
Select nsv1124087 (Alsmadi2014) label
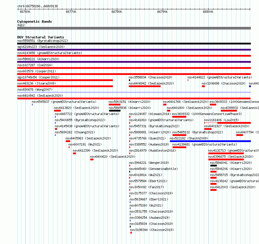pos(150,114)
